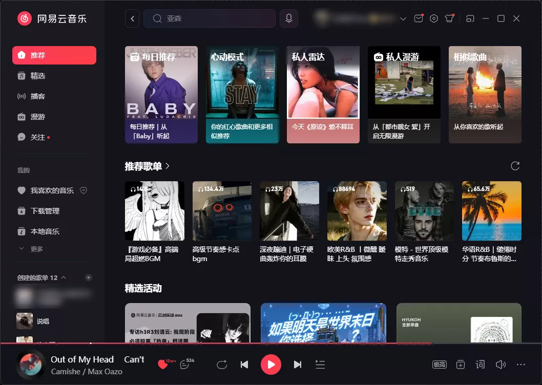The width and height of the screenshot is (542, 385).
Task: Switch to mini player mode icon
Action: coord(470,18)
